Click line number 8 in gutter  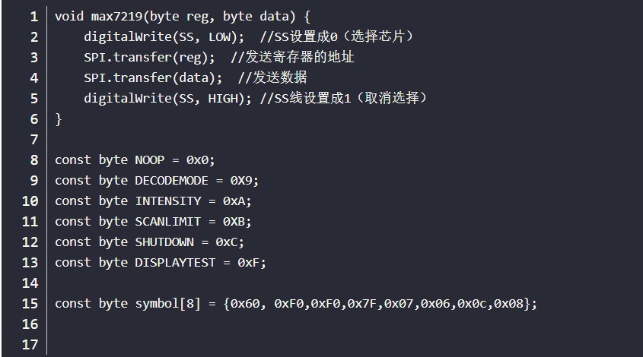(x=34, y=160)
